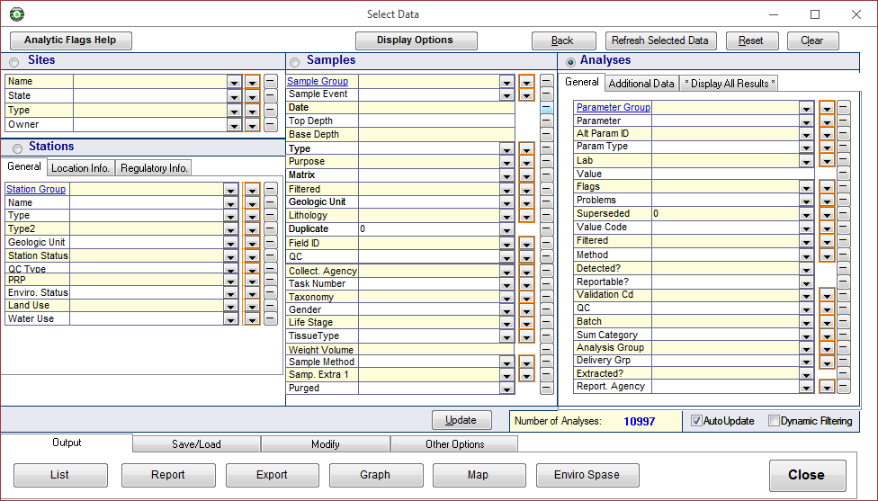Expand the Collect. Agency dropdown
This screenshot has width=878, height=501.
pos(506,272)
